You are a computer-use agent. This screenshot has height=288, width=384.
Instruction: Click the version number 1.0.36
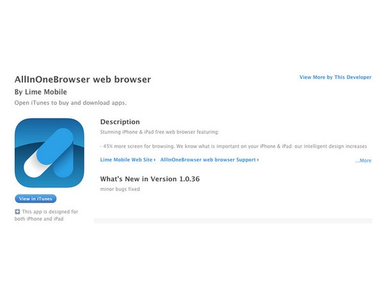(189, 179)
